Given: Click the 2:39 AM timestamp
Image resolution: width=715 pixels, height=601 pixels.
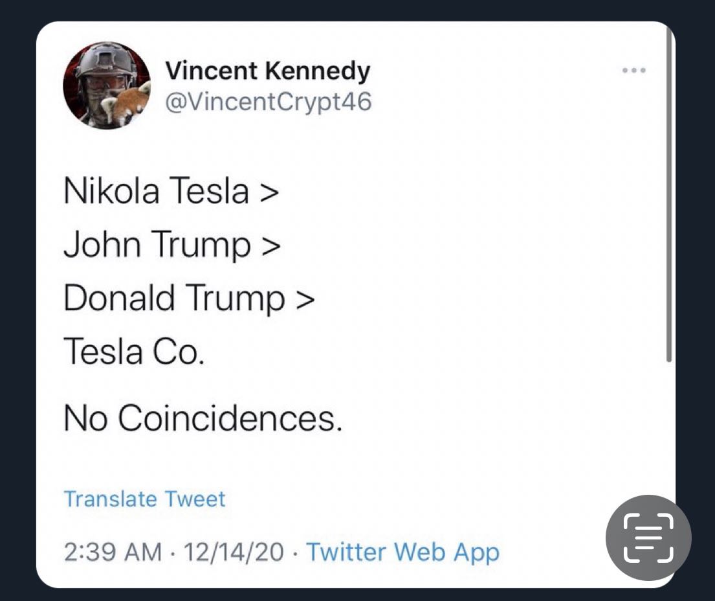Looking at the screenshot, I should click(113, 552).
